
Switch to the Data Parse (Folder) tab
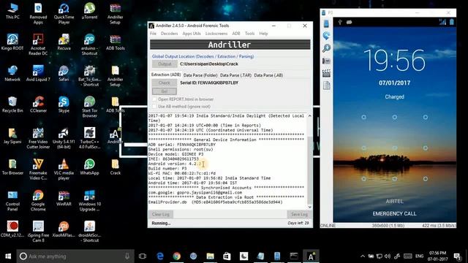pyautogui.click(x=200, y=75)
